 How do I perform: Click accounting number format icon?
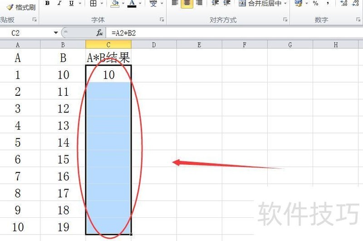coord(299,3)
